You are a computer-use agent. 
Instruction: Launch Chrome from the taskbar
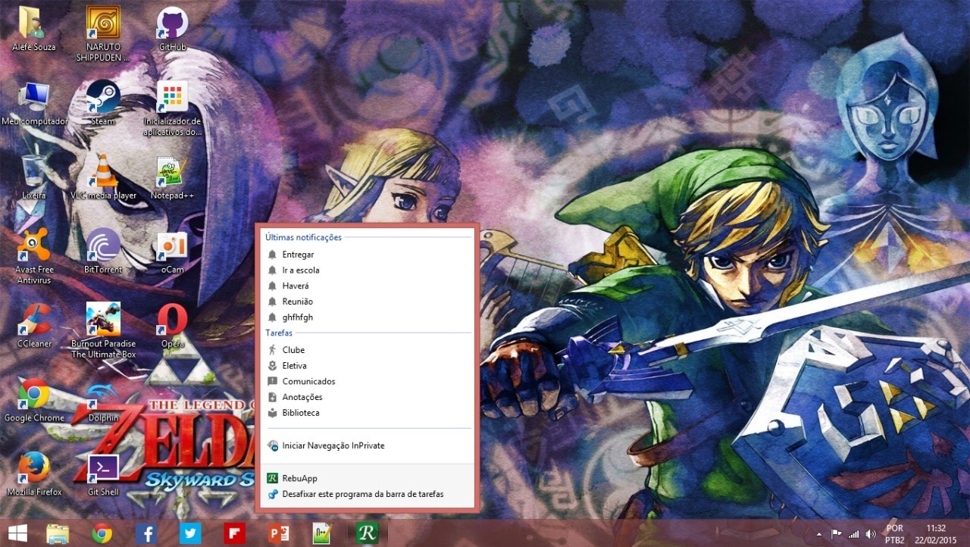[102, 533]
